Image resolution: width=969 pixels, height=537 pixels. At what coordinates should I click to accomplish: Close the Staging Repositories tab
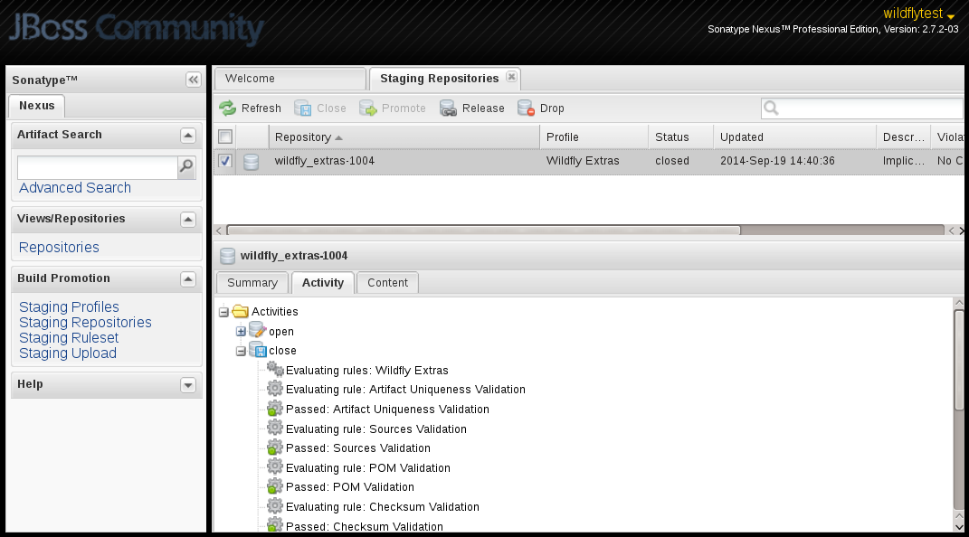(x=511, y=77)
